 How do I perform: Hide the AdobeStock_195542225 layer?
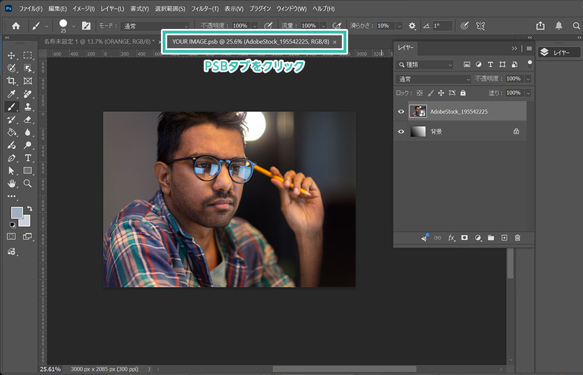[401, 111]
